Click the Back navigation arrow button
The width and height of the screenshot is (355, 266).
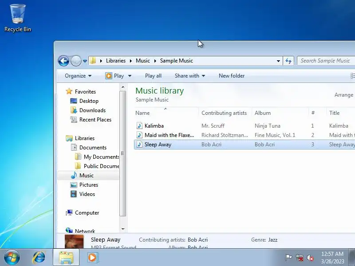63,61
